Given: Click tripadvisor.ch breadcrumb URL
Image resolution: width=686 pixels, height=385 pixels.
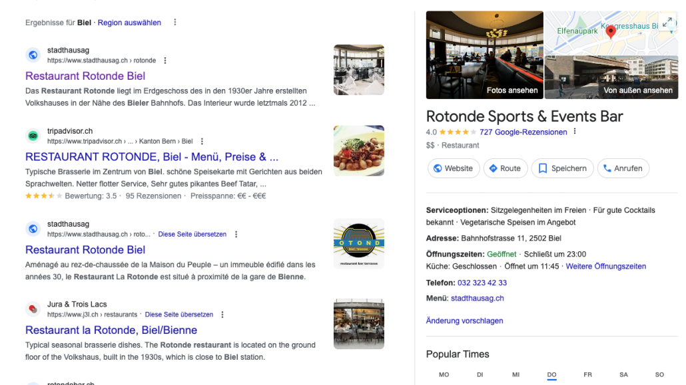Looking at the screenshot, I should coord(120,142).
